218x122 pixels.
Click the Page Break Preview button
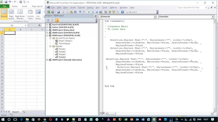(x=20, y=15)
